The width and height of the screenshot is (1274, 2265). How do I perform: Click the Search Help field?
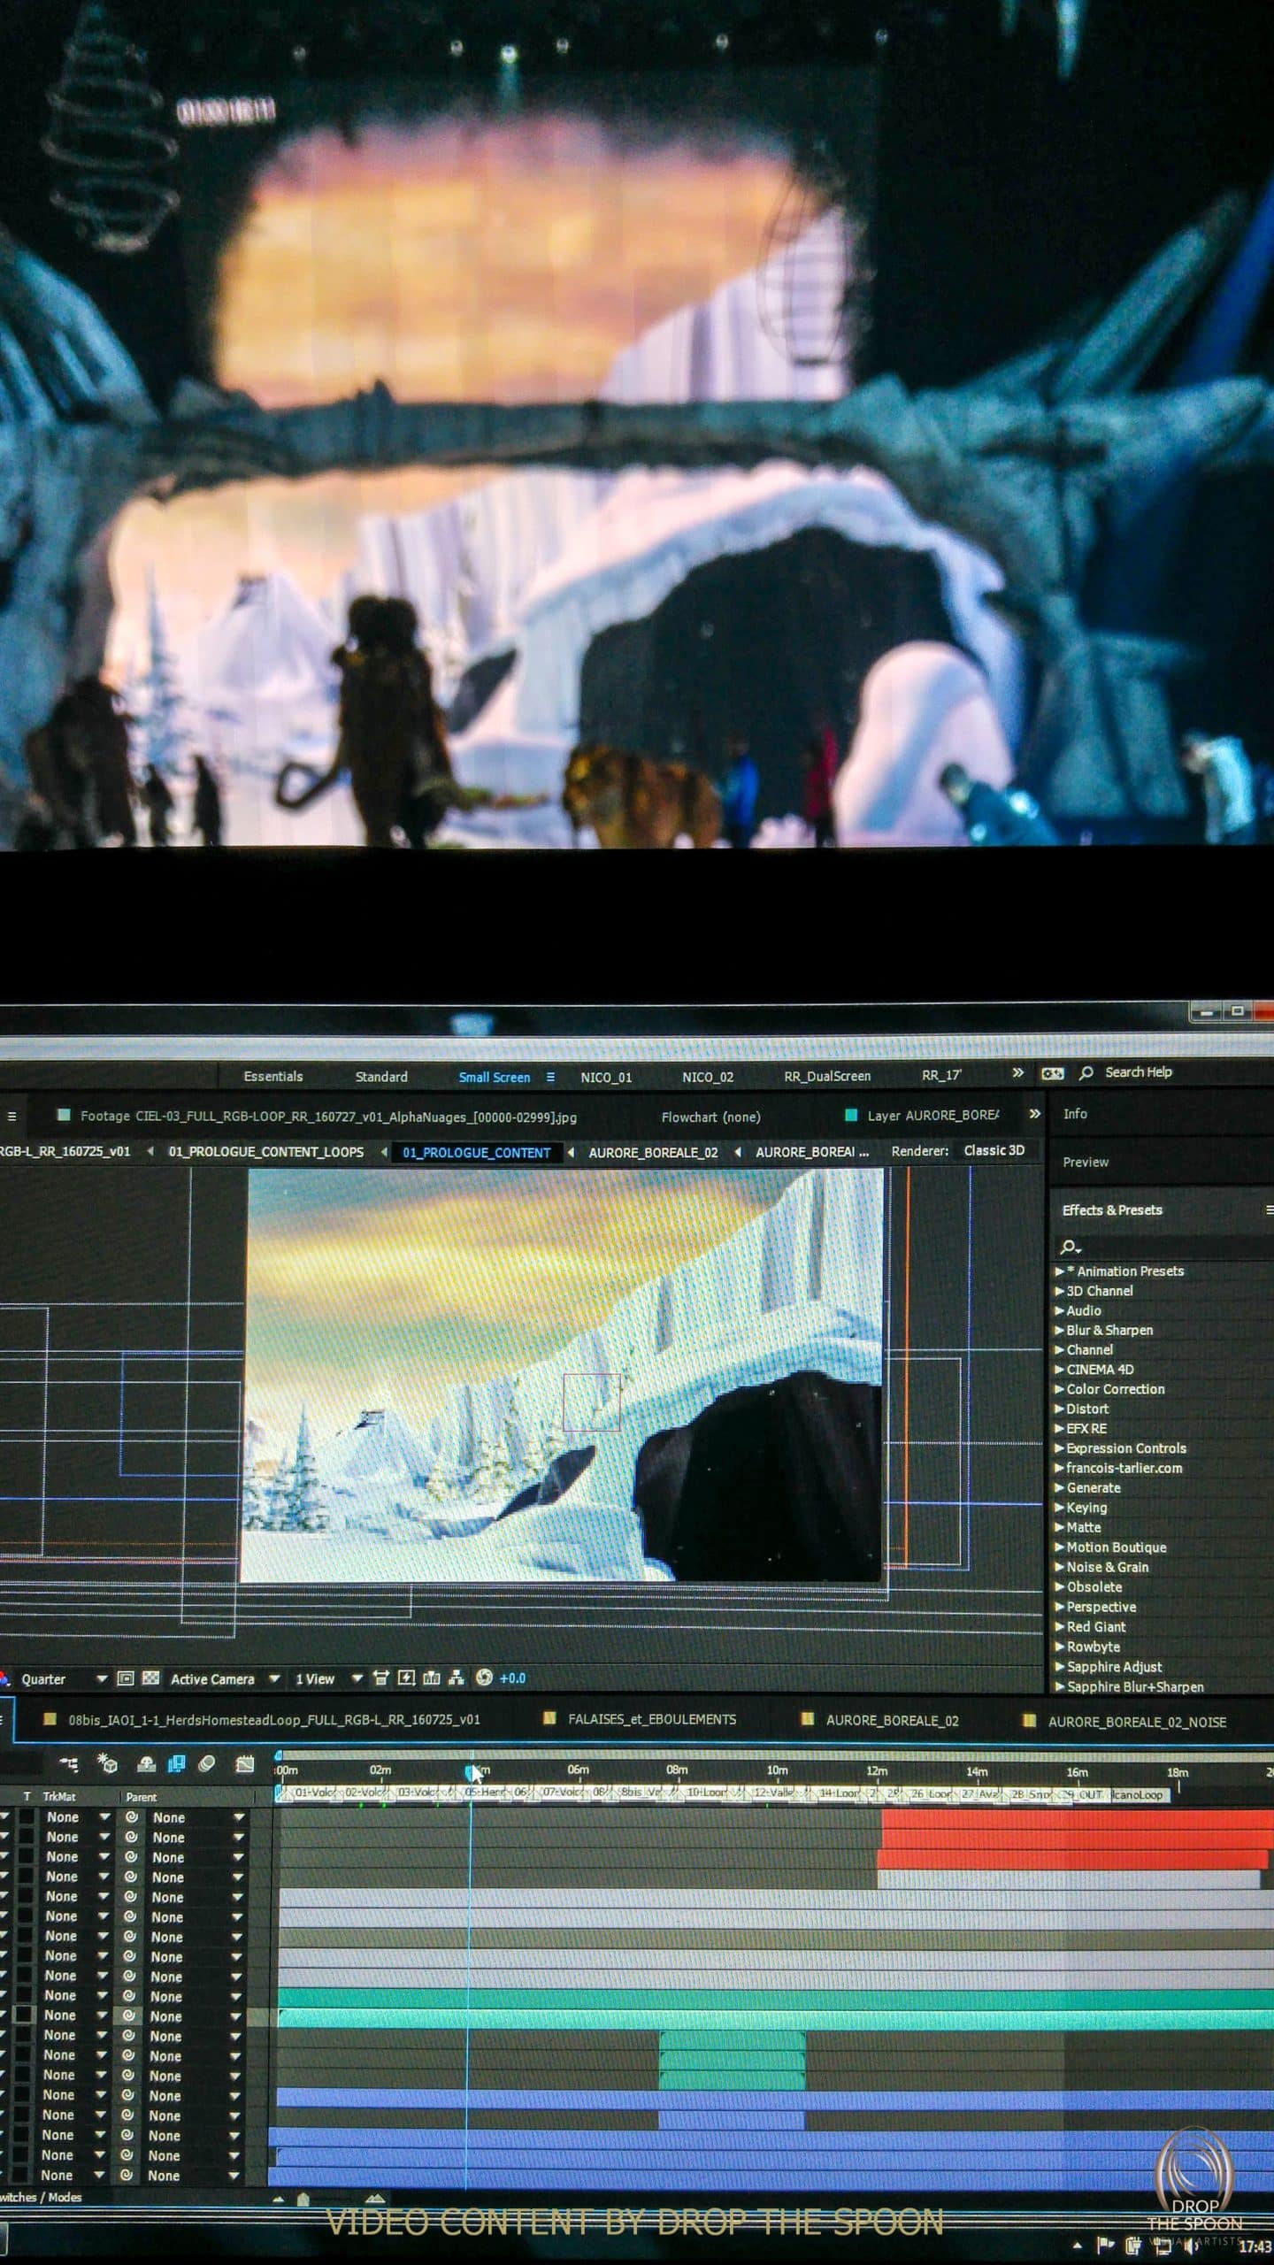1139,1071
